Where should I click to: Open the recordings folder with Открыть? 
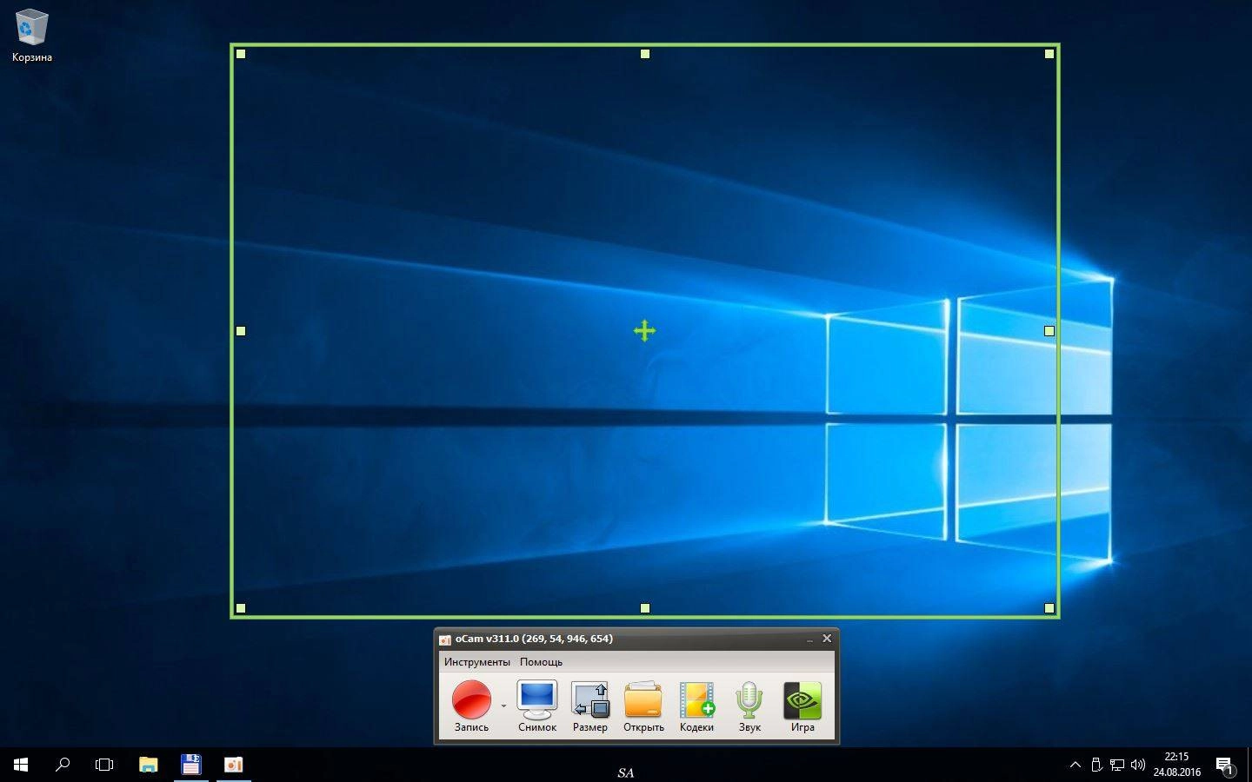pyautogui.click(x=643, y=706)
